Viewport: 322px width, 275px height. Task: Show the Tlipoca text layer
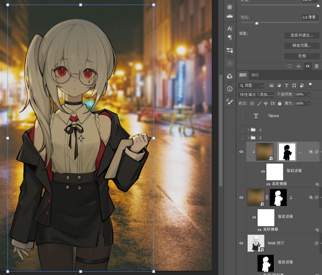coord(241,116)
